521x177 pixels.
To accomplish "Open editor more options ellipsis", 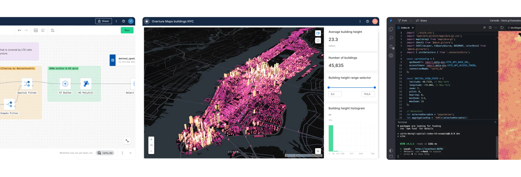I will coord(495,28).
